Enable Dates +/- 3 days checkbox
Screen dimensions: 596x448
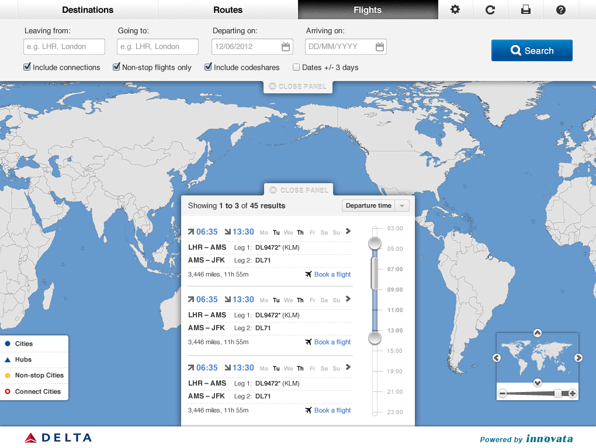pos(296,67)
